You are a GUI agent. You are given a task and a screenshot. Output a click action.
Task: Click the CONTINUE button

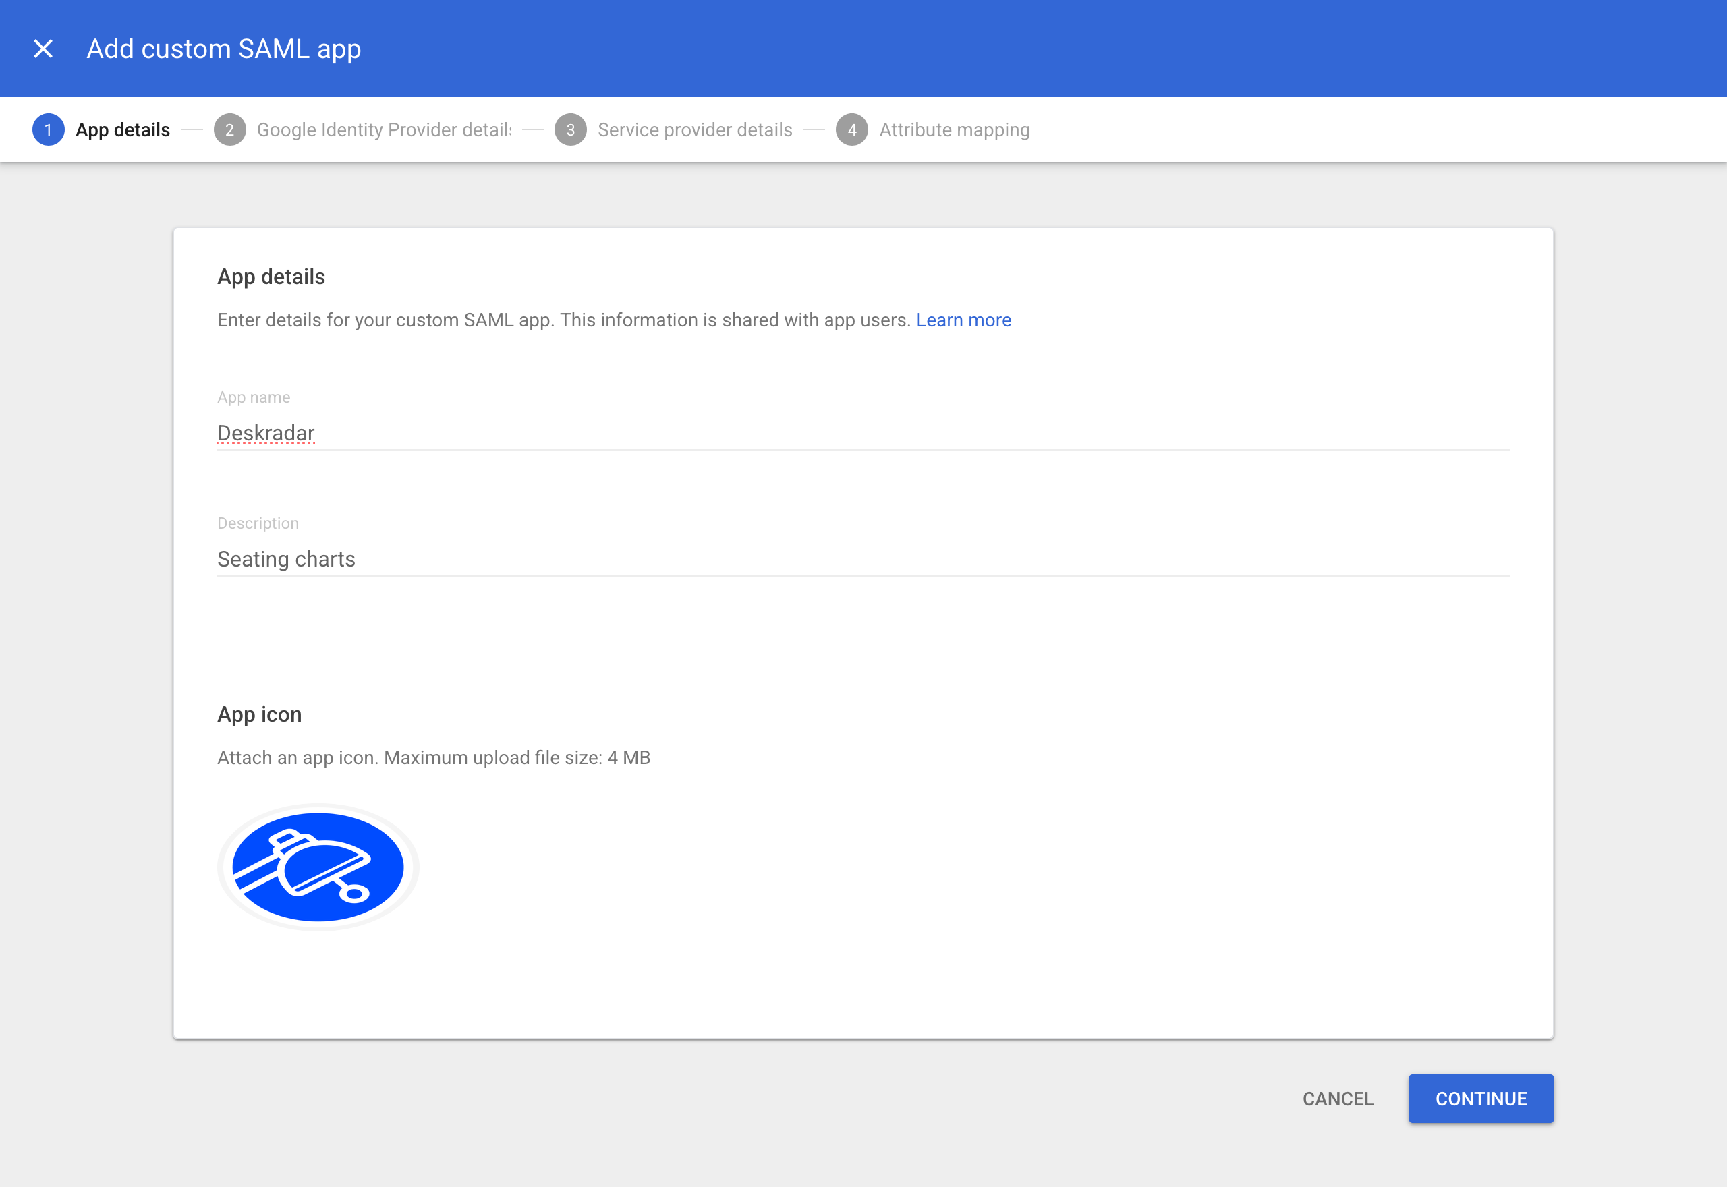(x=1481, y=1099)
